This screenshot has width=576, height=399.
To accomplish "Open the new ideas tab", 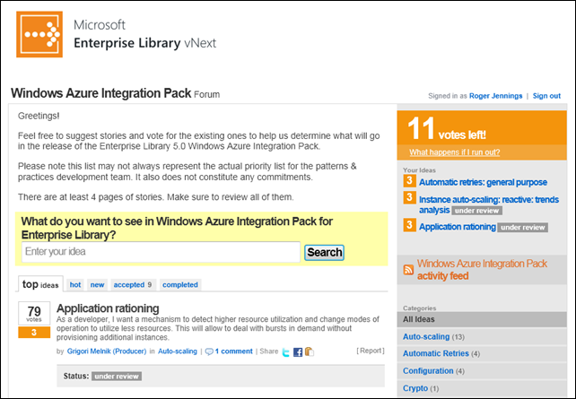I will point(96,284).
